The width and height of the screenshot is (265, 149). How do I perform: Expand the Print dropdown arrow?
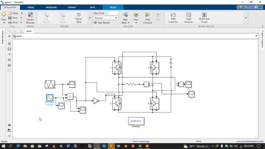(x=21, y=22)
